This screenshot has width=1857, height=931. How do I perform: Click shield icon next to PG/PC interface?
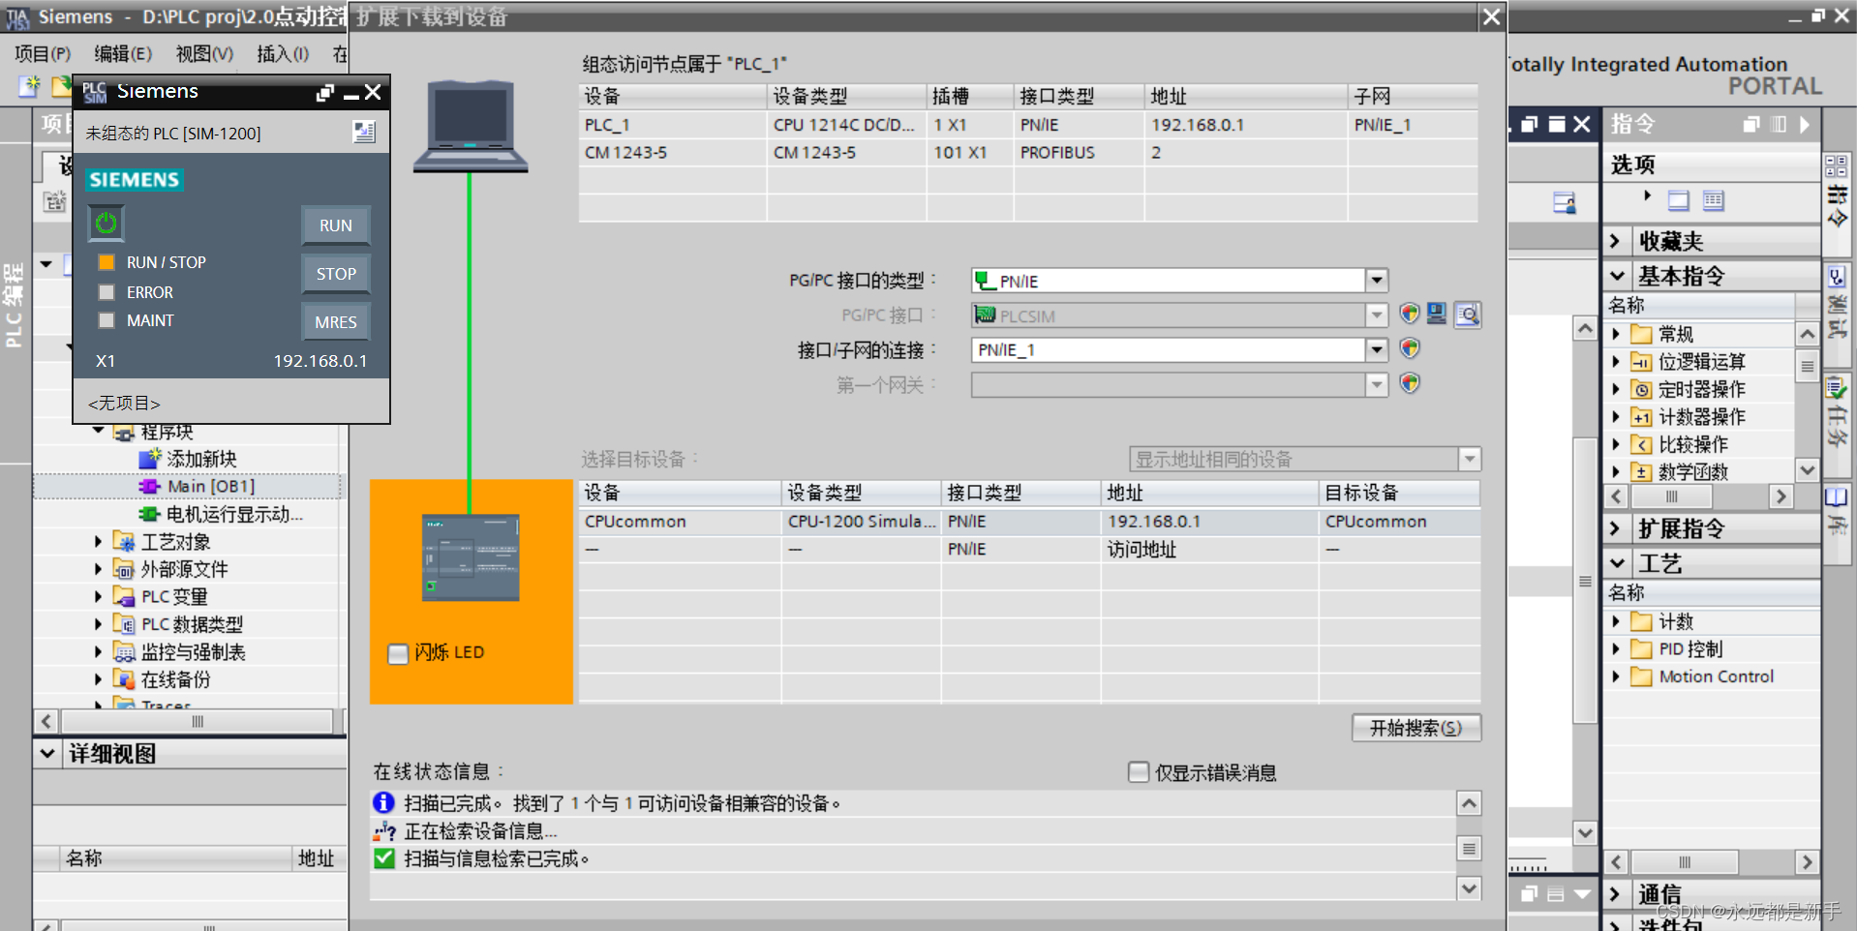(1410, 314)
